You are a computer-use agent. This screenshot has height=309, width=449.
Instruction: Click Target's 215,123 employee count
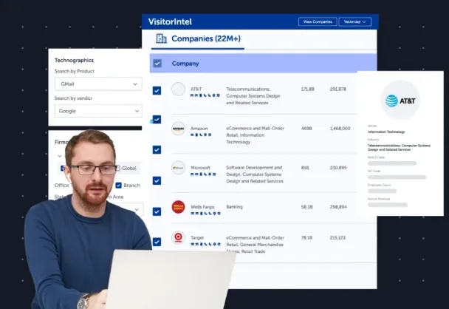(x=337, y=237)
